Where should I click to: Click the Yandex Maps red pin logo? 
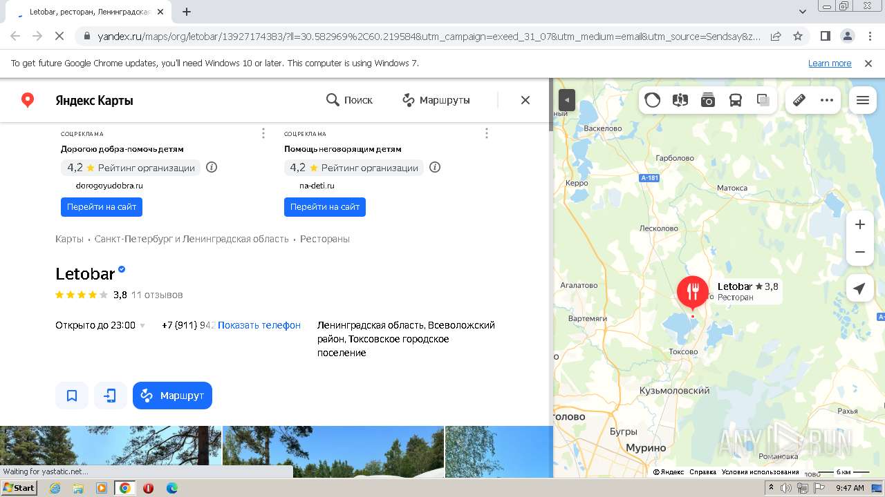[28, 100]
